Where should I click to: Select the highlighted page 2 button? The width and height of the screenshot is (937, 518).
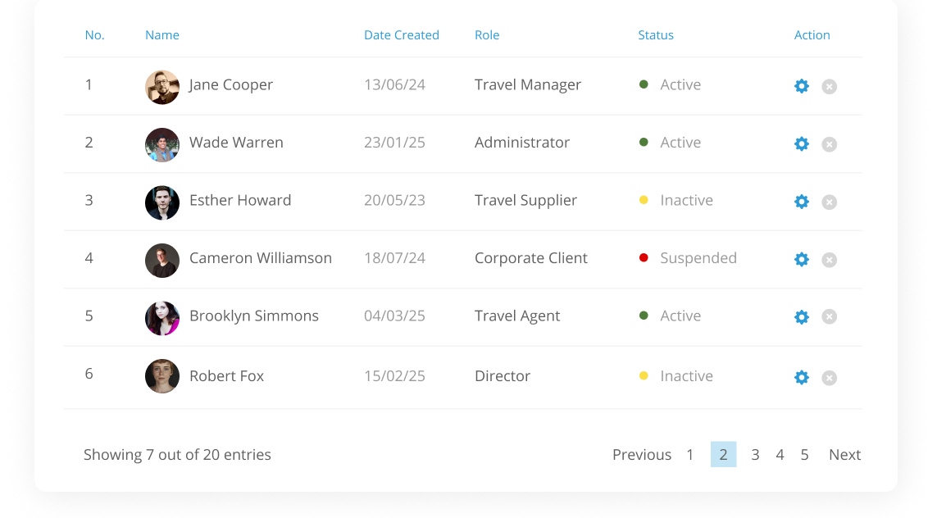coord(723,454)
